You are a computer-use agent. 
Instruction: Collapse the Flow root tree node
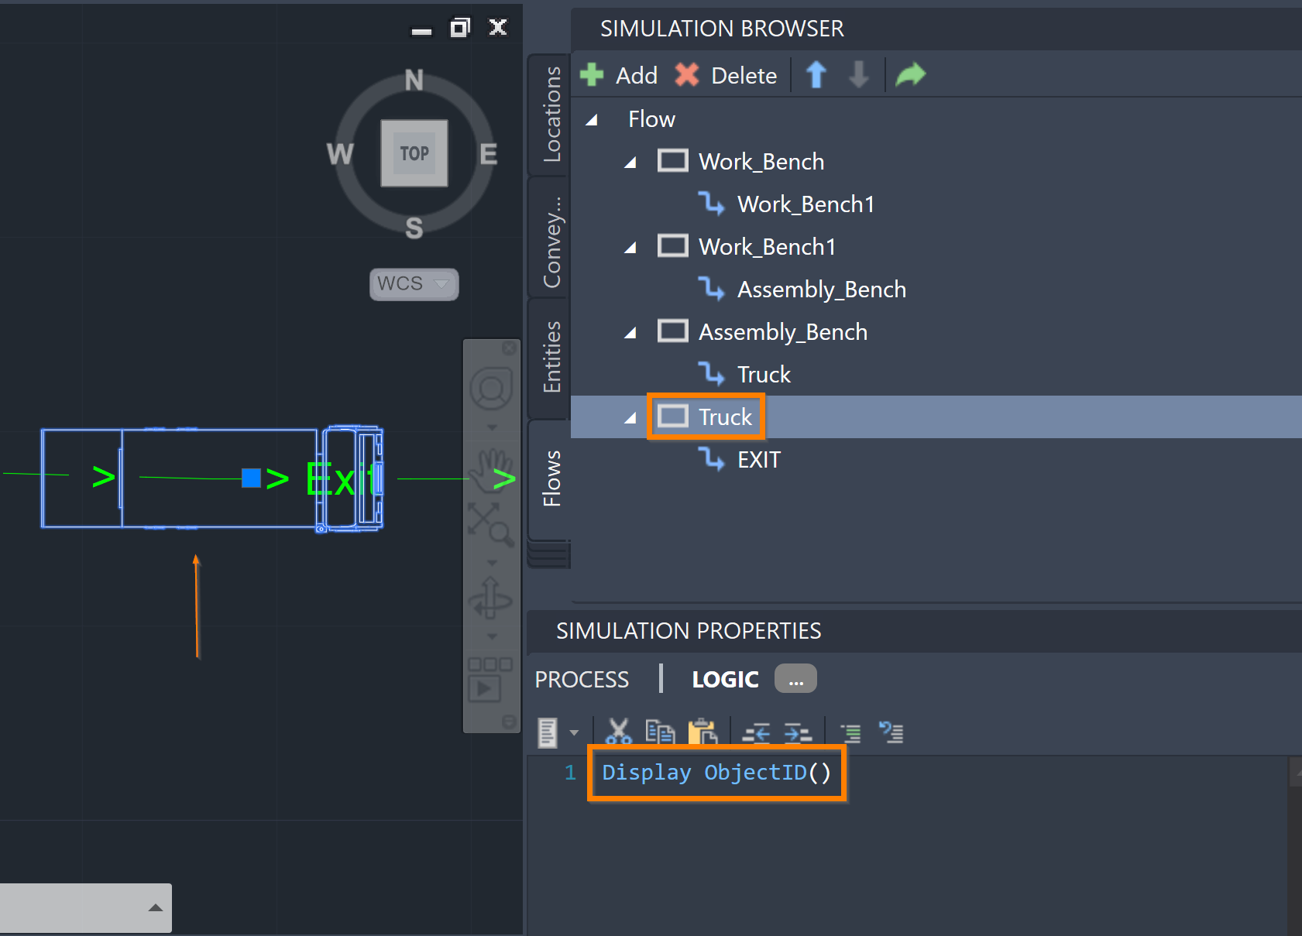click(x=592, y=119)
